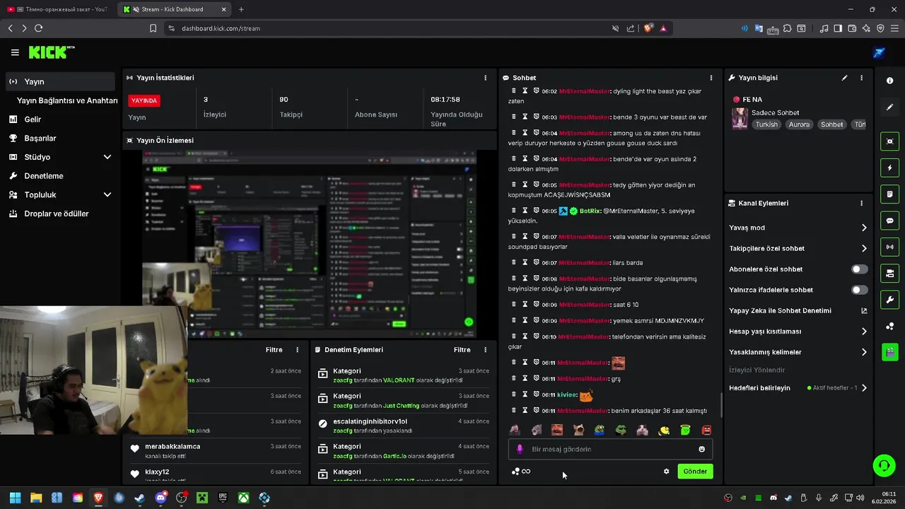Toggle Yalnızca ifadelerle sohbet switch
905x509 pixels.
pos(859,290)
